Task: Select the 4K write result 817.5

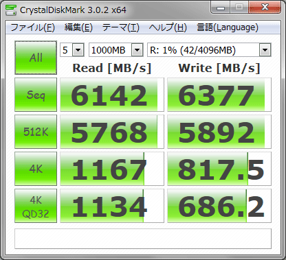Action: (x=219, y=169)
